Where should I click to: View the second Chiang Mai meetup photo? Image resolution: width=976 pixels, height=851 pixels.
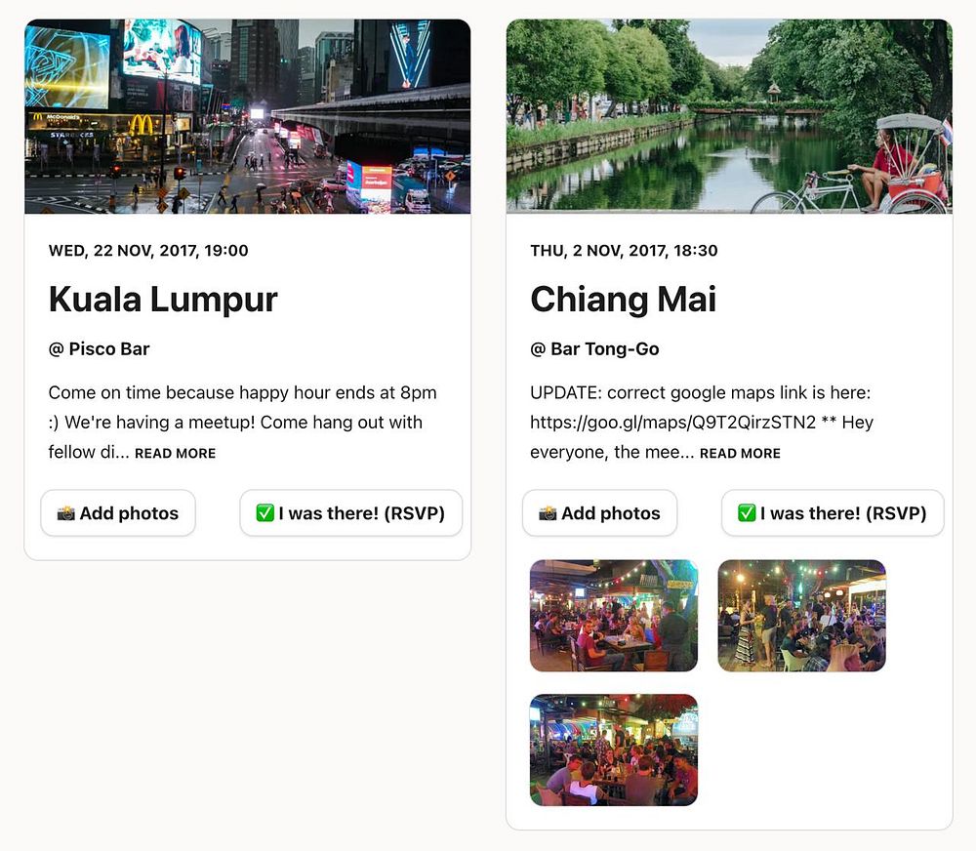tap(801, 616)
